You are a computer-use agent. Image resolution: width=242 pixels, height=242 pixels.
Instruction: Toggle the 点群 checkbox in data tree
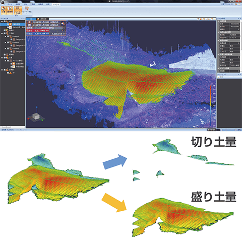5,21
